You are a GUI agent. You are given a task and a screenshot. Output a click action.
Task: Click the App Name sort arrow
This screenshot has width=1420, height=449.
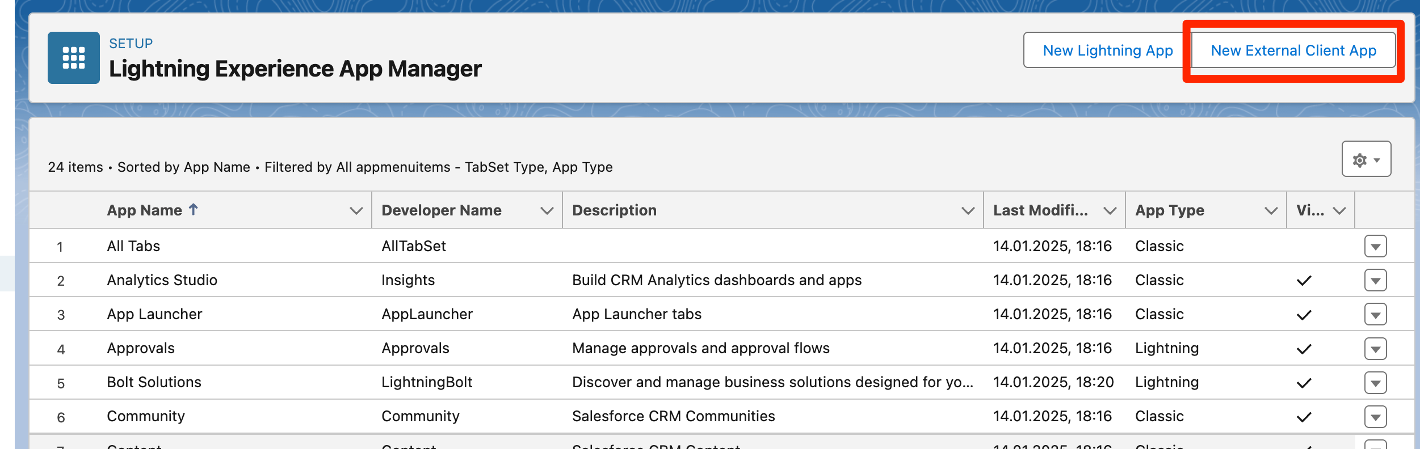193,210
